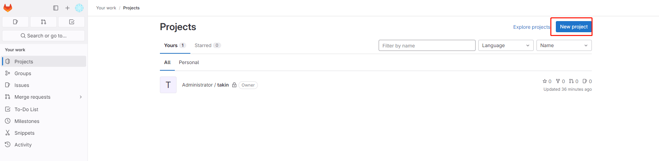Open the Language filter dropdown
Screen dimensions: 659x161
coord(506,45)
